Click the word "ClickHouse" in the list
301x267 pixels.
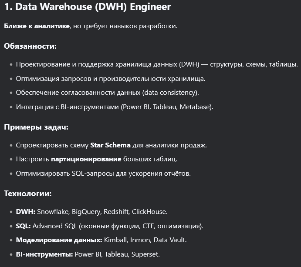tap(149, 212)
